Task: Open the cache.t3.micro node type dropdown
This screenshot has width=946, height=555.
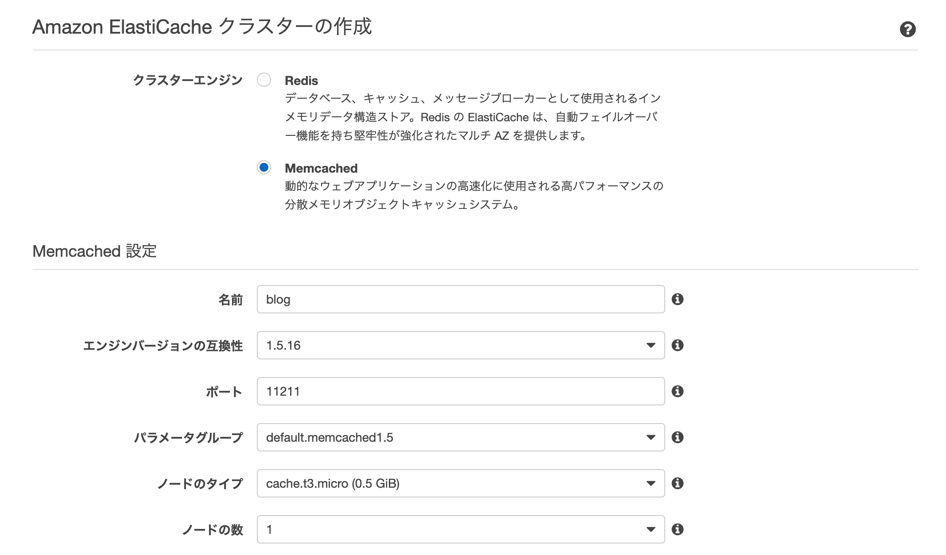Action: (x=461, y=483)
